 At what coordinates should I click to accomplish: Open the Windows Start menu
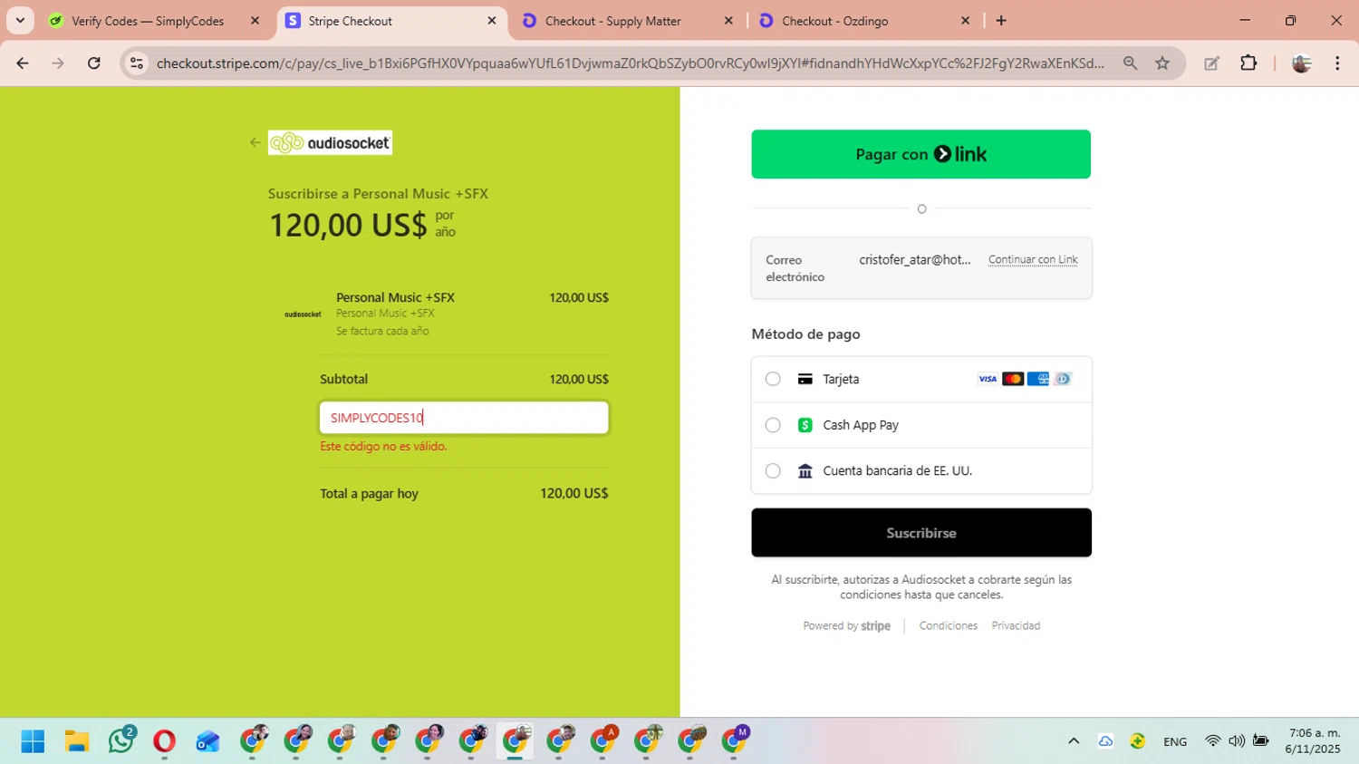[x=33, y=741]
